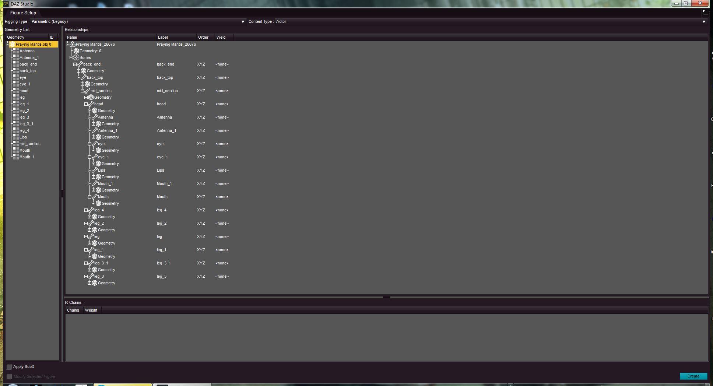Select leg_3_1 in the Geometry List

coord(27,124)
